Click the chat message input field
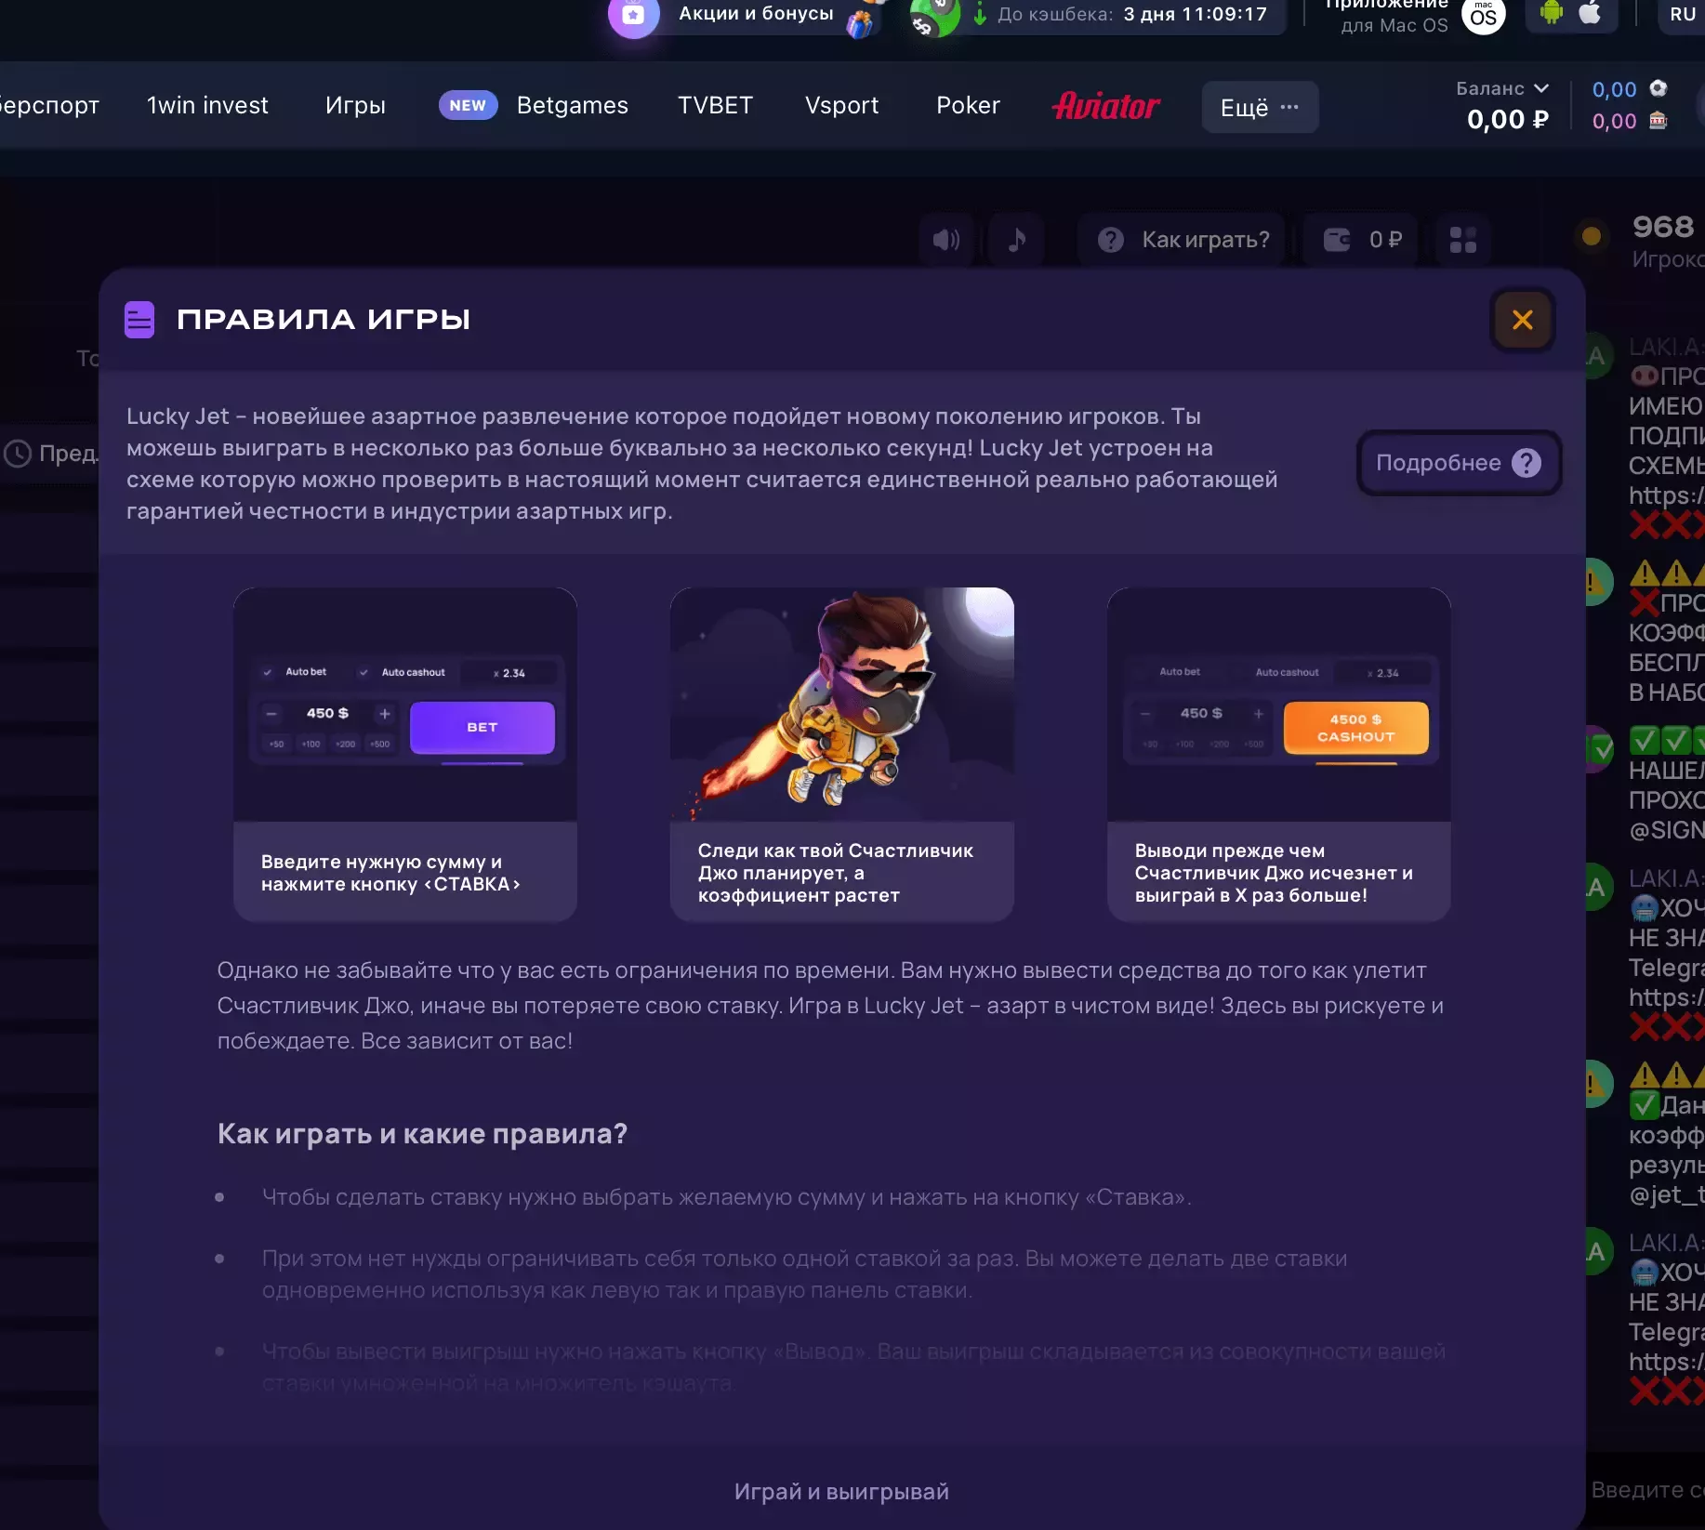 [x=1646, y=1490]
